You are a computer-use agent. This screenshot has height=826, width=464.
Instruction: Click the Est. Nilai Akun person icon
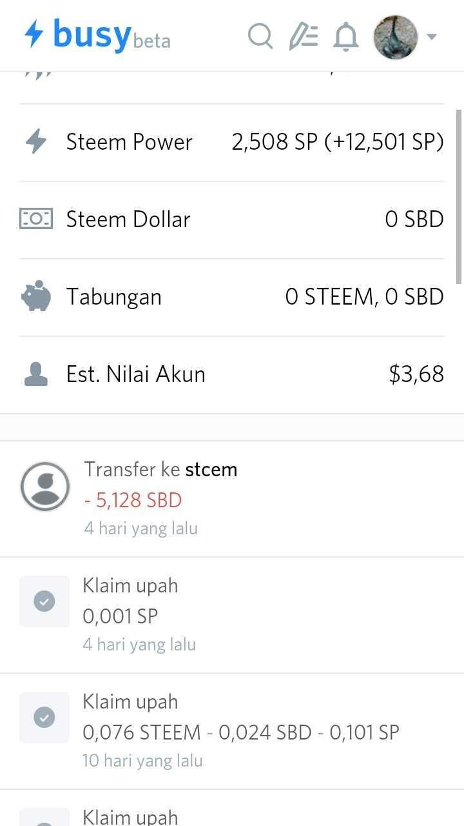pos(36,374)
